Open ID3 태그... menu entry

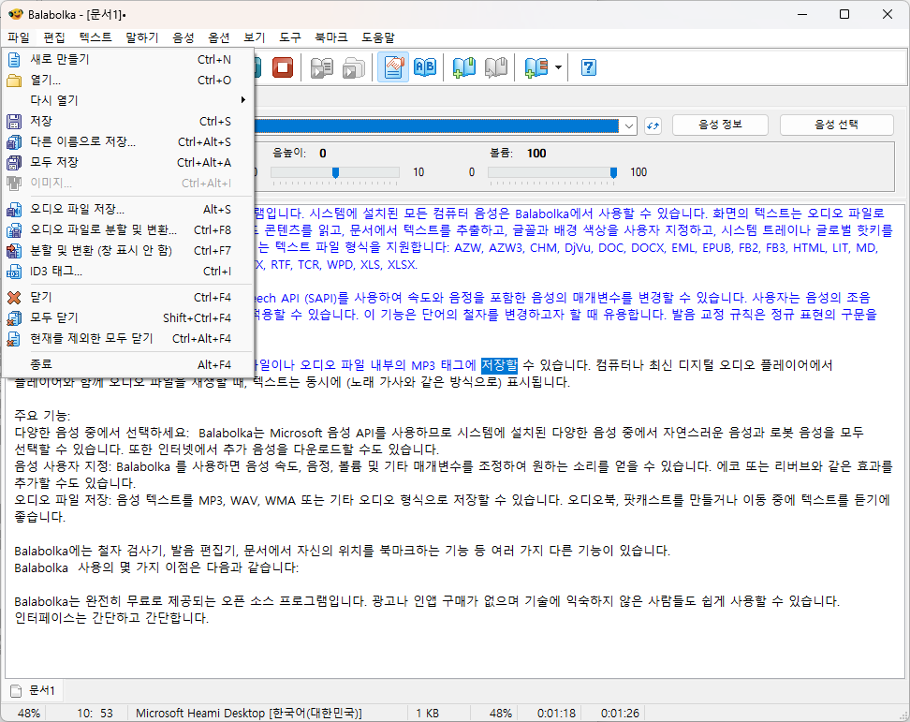[127, 271]
